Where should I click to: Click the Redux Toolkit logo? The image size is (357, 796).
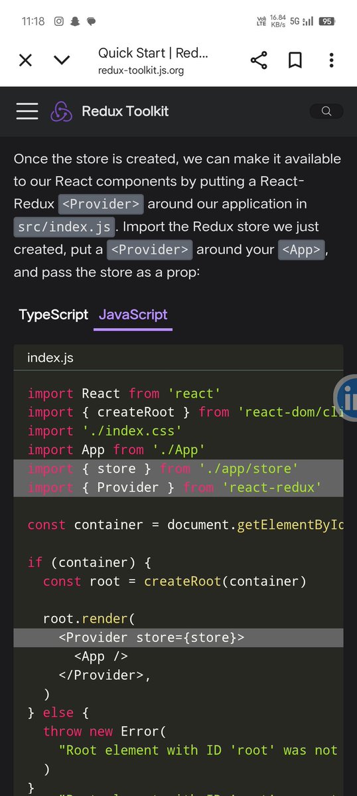61,111
